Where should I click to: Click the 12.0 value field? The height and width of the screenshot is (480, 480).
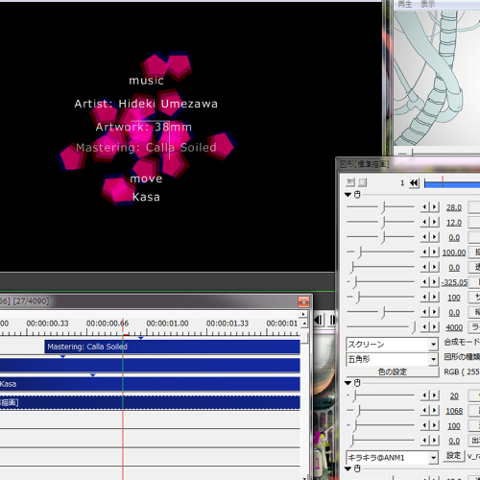(x=454, y=223)
